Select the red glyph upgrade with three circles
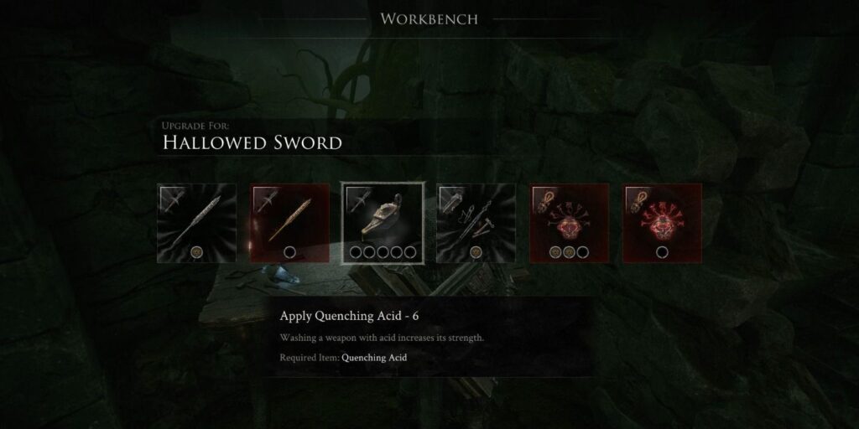This screenshot has height=429, width=859. pos(570,223)
